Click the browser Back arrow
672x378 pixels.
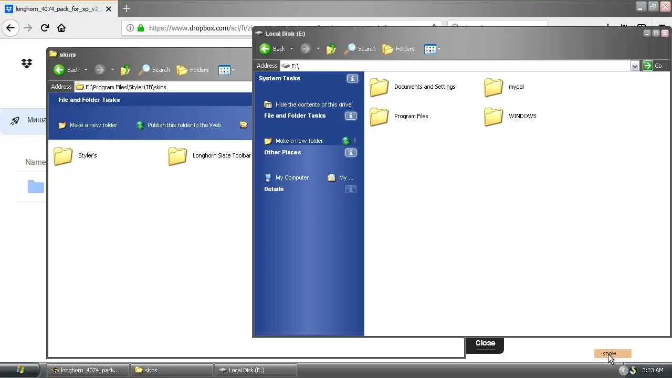(x=10, y=28)
